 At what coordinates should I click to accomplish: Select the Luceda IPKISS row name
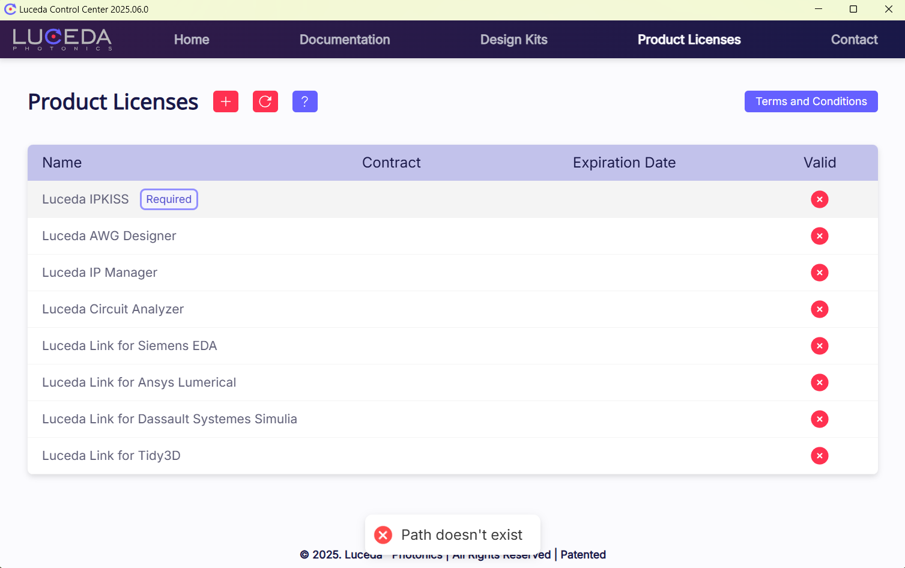pyautogui.click(x=85, y=199)
